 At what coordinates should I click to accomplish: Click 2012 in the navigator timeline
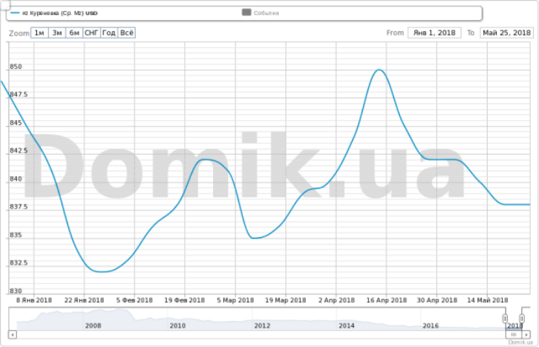(x=262, y=326)
